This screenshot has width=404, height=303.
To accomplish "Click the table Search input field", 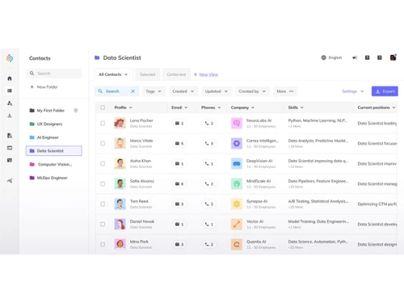I will (x=116, y=91).
